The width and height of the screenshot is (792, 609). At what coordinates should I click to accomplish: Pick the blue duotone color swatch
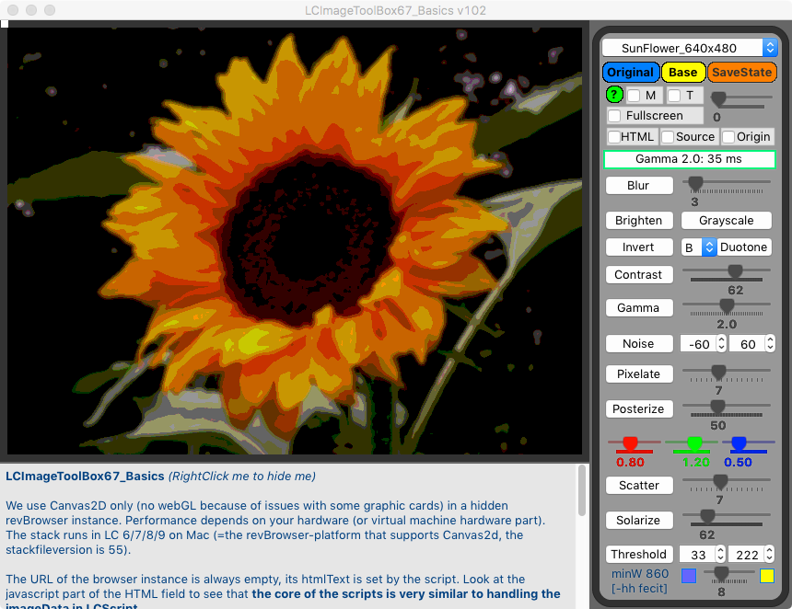pos(689,576)
